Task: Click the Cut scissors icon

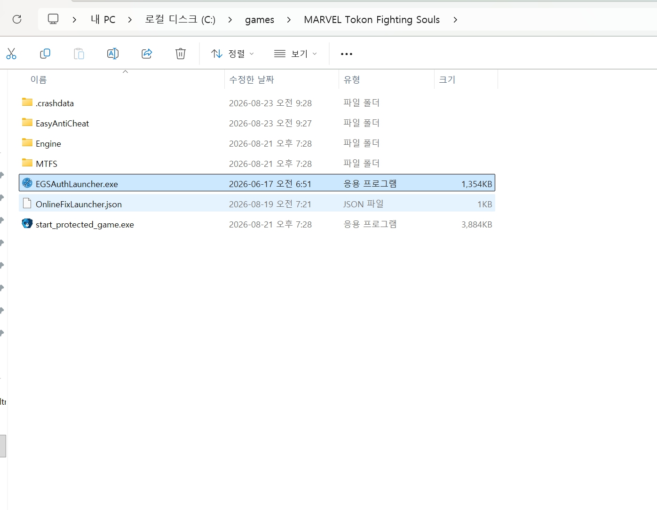Action: tap(11, 54)
